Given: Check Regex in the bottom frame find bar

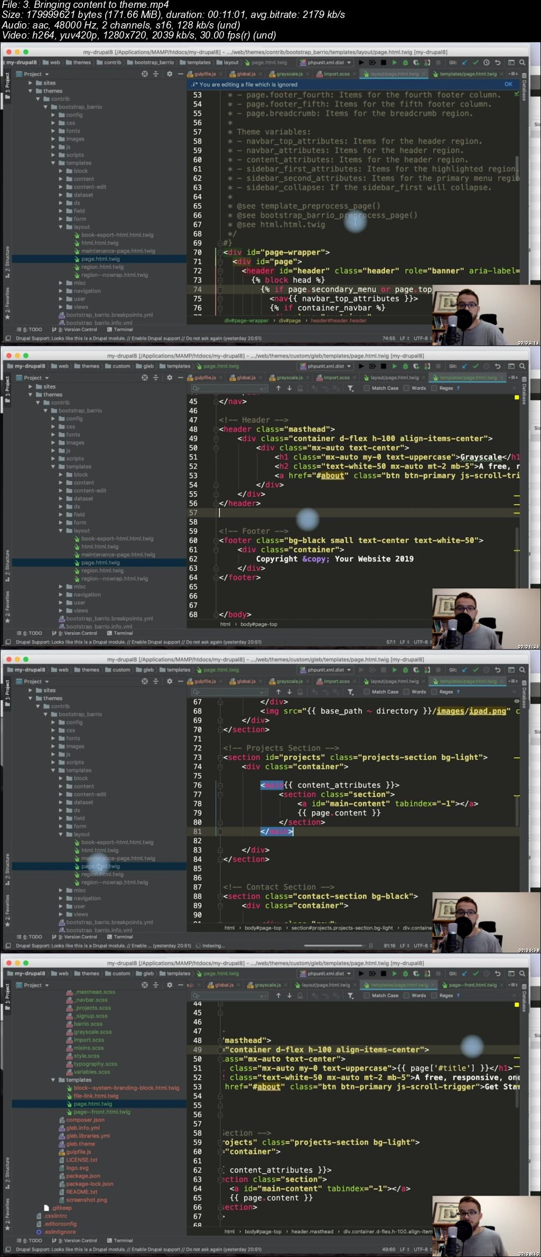Looking at the screenshot, I should coord(434,996).
